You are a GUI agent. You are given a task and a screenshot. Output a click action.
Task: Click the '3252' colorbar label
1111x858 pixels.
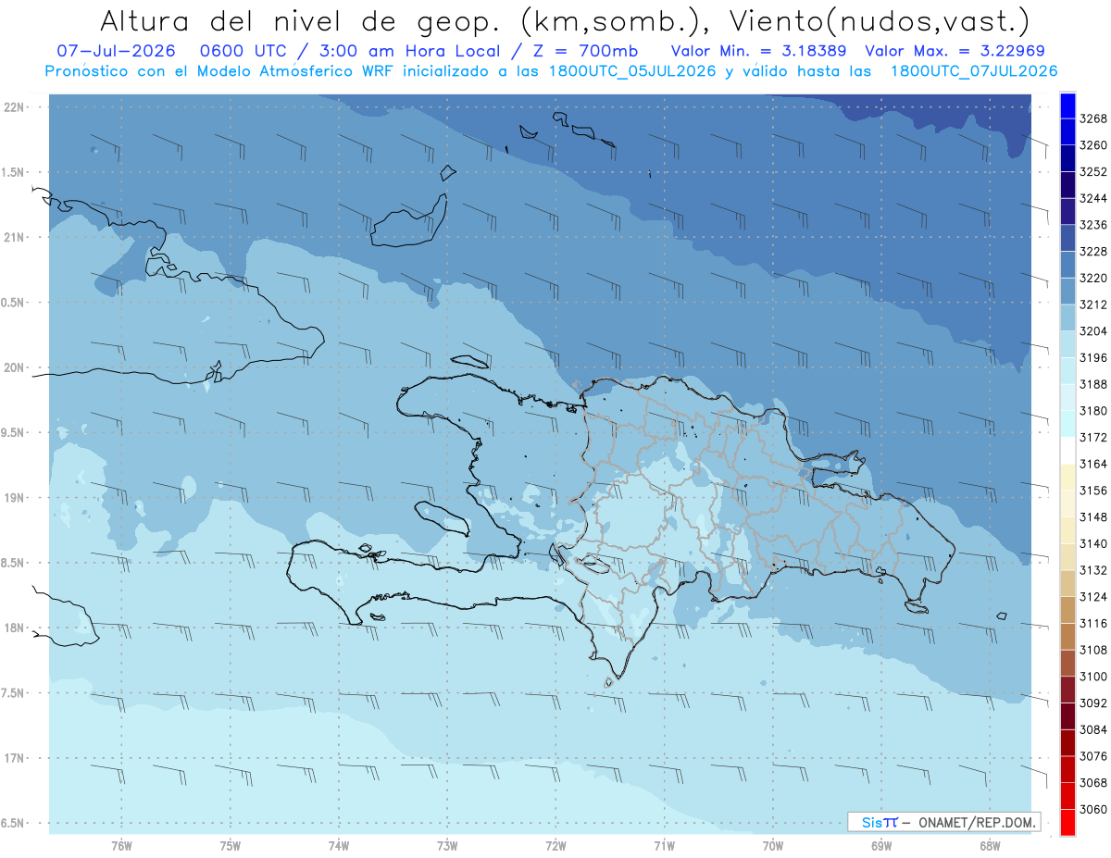1093,172
